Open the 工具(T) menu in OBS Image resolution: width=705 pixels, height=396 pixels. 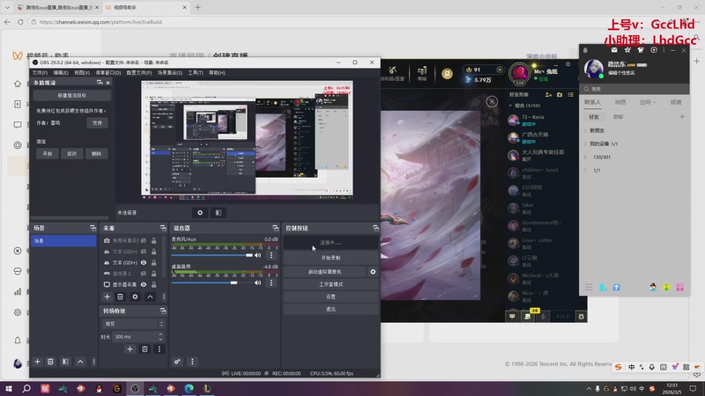coord(196,73)
